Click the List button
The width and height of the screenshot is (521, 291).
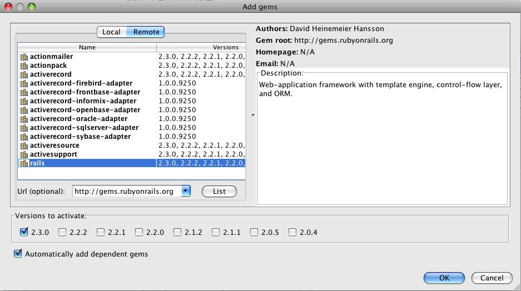pos(219,192)
